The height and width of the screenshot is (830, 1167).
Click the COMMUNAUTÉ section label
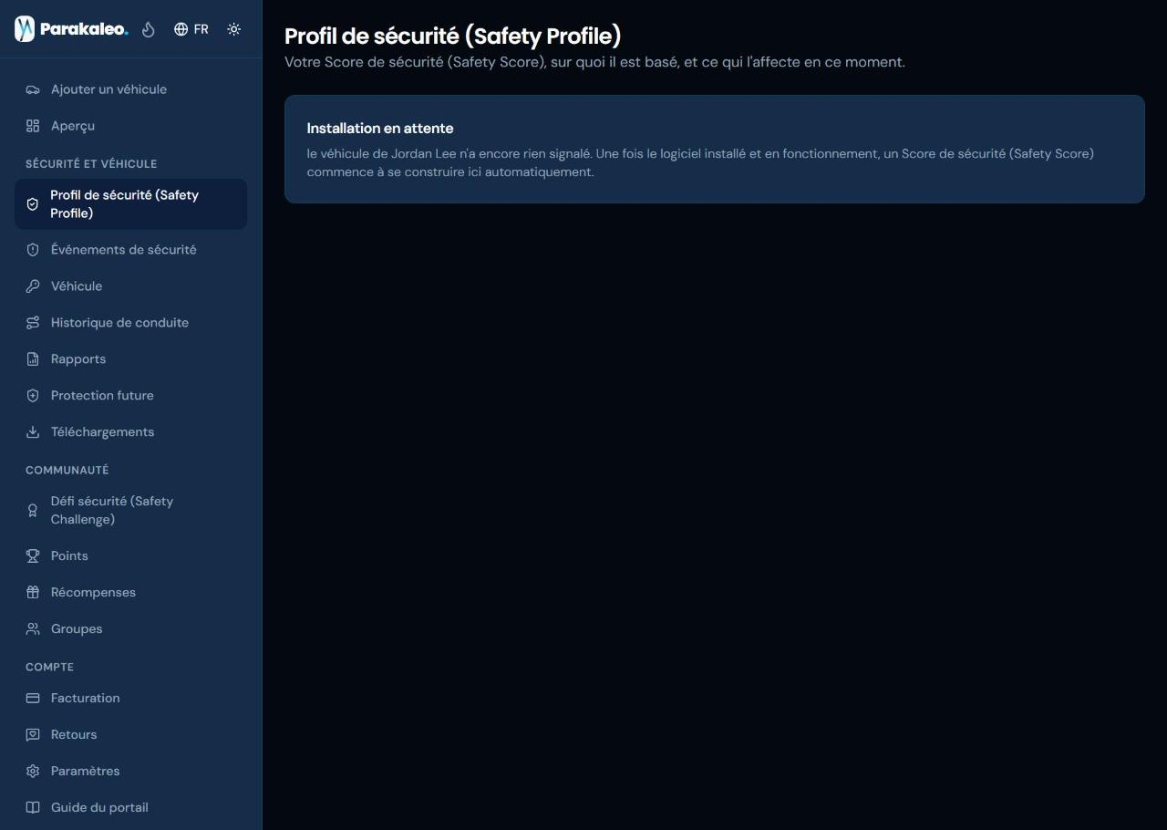(67, 471)
